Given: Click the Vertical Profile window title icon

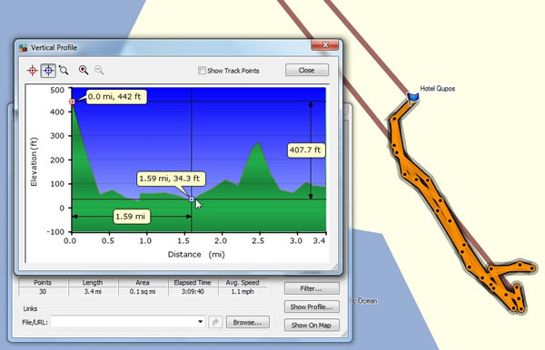Looking at the screenshot, I should [24, 48].
